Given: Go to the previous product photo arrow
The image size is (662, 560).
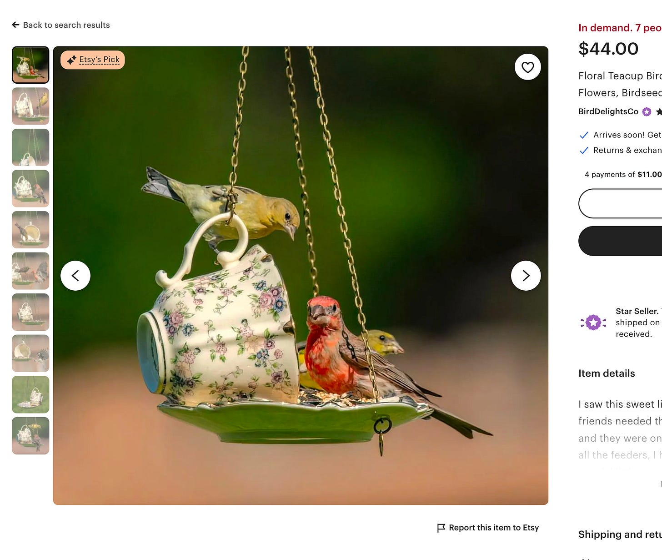Looking at the screenshot, I should 75,276.
